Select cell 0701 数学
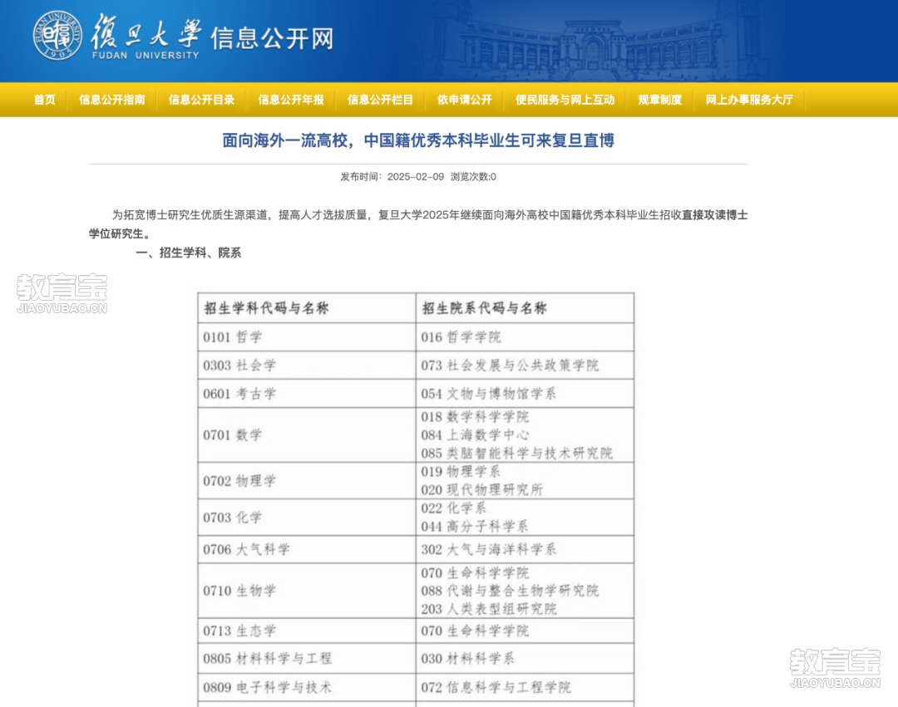The height and width of the screenshot is (707, 898). 306,435
